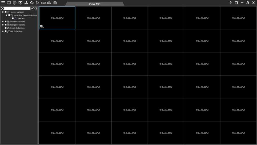Open the hamburger main menu

[3, 3]
